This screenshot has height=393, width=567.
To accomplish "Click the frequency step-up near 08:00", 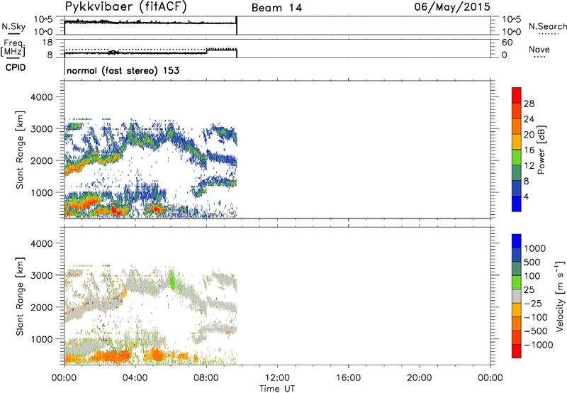I will coord(207,51).
